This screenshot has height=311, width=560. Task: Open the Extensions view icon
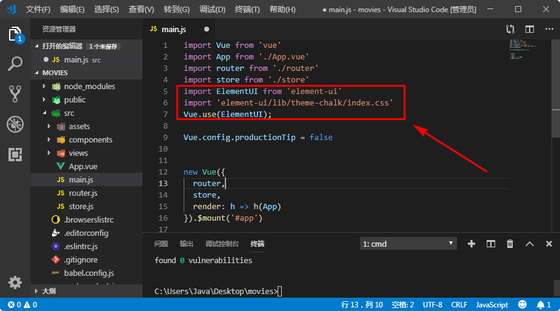coord(15,154)
